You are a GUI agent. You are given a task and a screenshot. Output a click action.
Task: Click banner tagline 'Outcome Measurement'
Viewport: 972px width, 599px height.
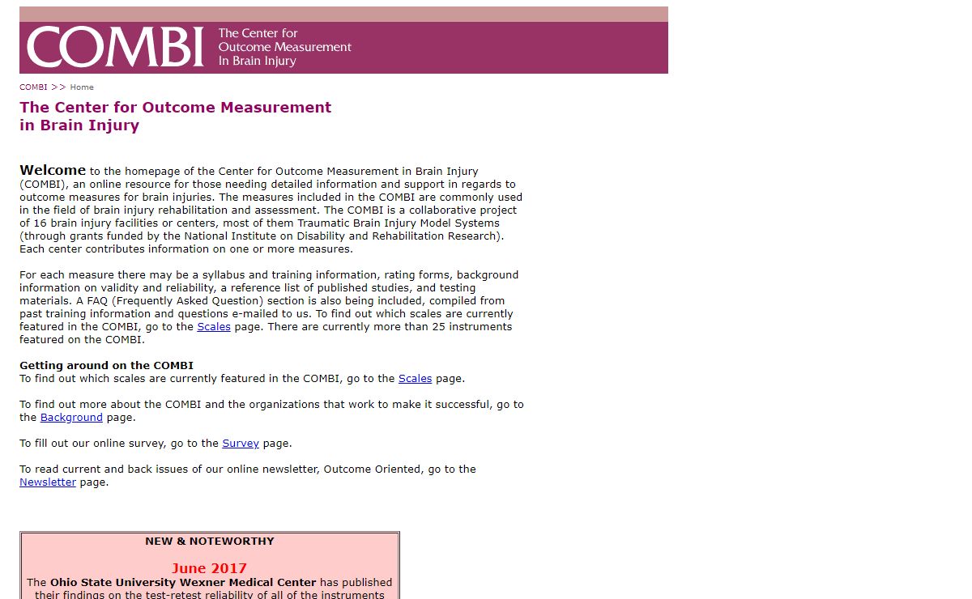click(x=285, y=47)
